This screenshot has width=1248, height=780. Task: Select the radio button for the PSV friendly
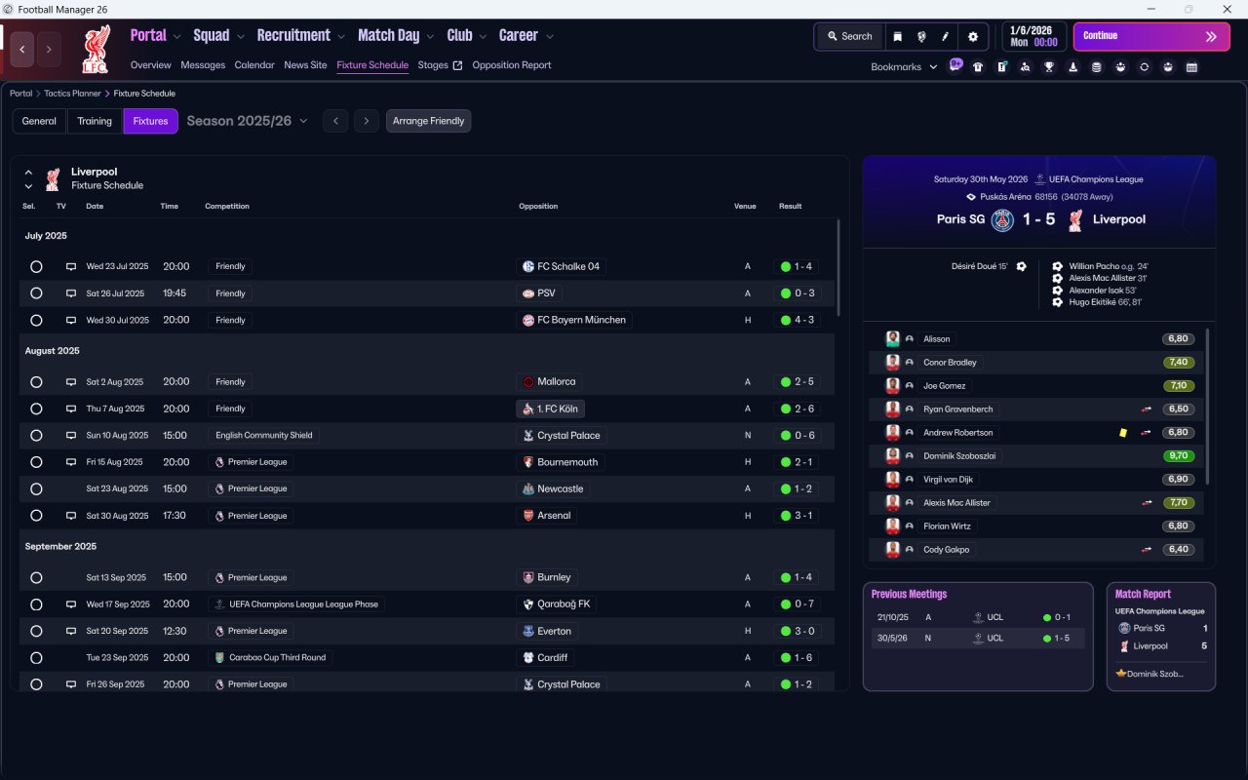tap(36, 293)
